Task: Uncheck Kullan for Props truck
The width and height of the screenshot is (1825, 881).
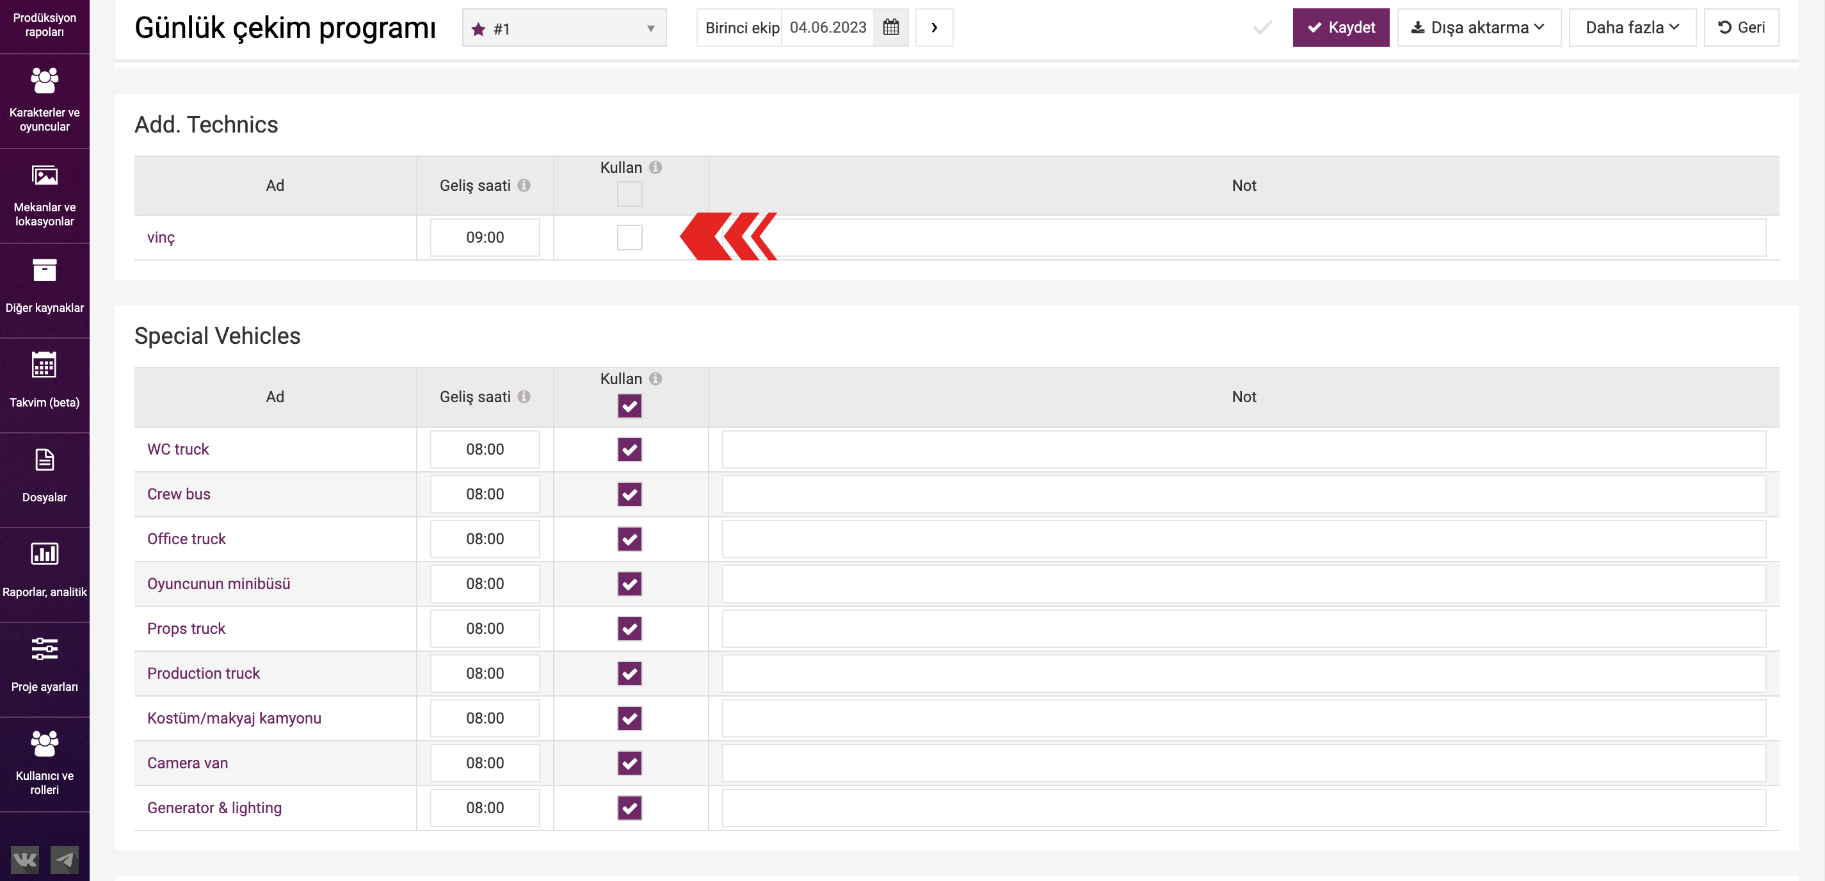Action: coord(629,629)
